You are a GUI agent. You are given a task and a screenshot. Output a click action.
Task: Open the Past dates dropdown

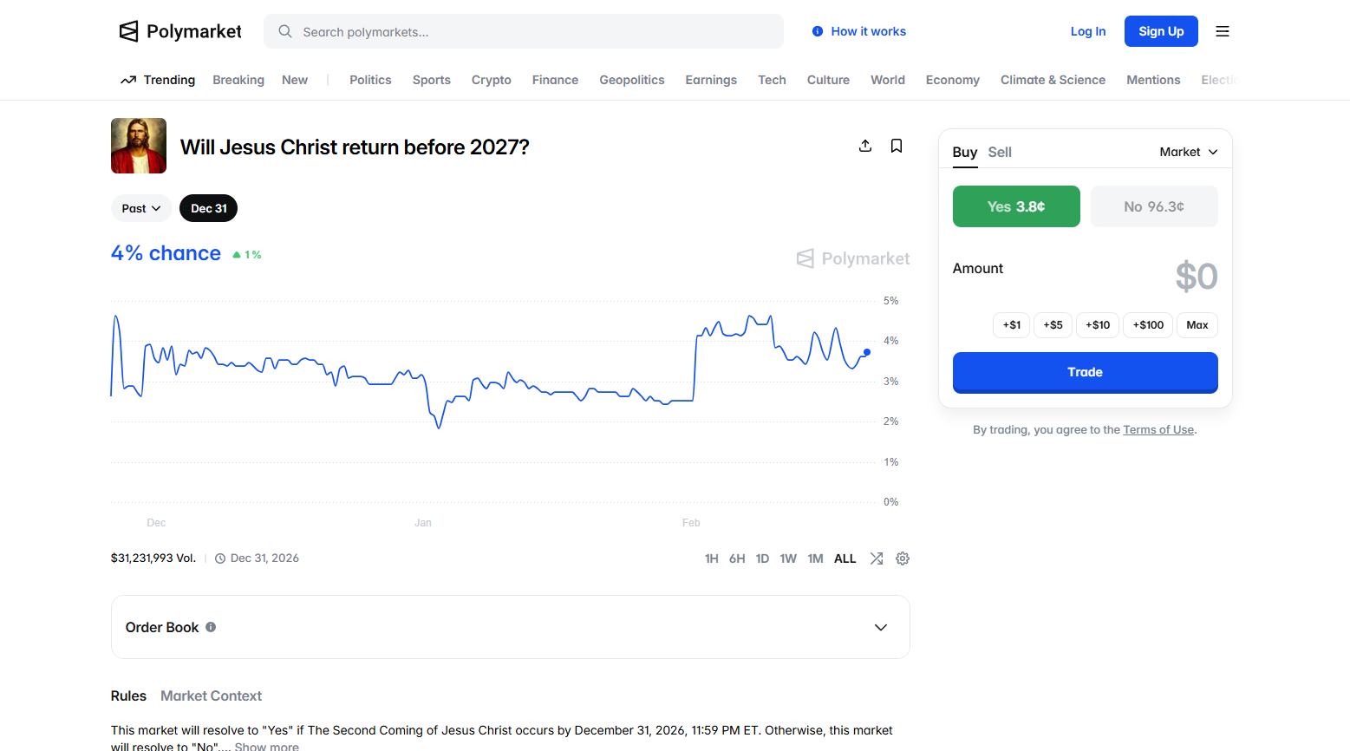pos(141,208)
